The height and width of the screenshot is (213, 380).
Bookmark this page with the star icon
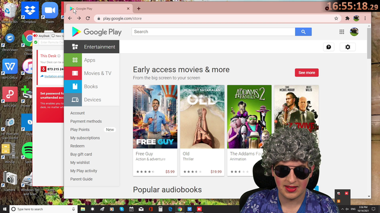pyautogui.click(x=336, y=18)
